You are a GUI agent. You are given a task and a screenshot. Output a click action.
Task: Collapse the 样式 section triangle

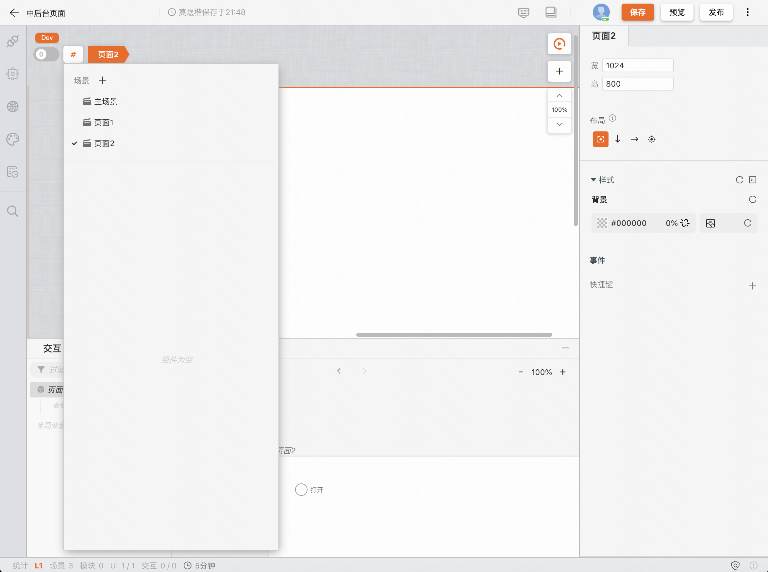pos(593,180)
